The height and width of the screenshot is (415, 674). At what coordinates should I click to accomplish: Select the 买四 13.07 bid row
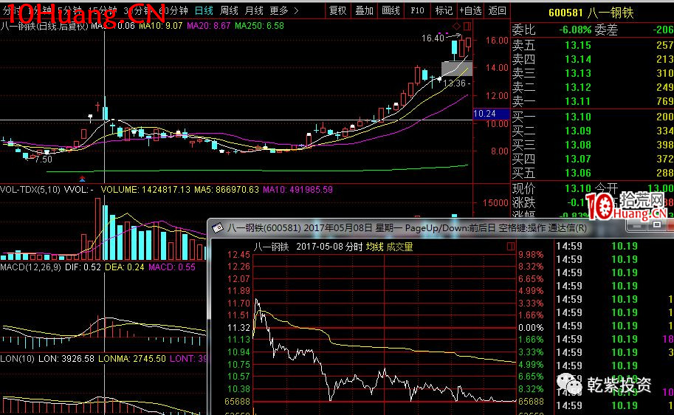(592, 159)
